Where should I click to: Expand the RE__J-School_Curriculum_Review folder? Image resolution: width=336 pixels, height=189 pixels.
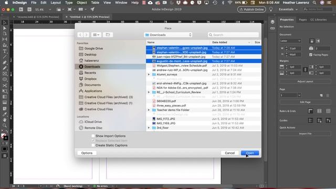tap(149, 92)
